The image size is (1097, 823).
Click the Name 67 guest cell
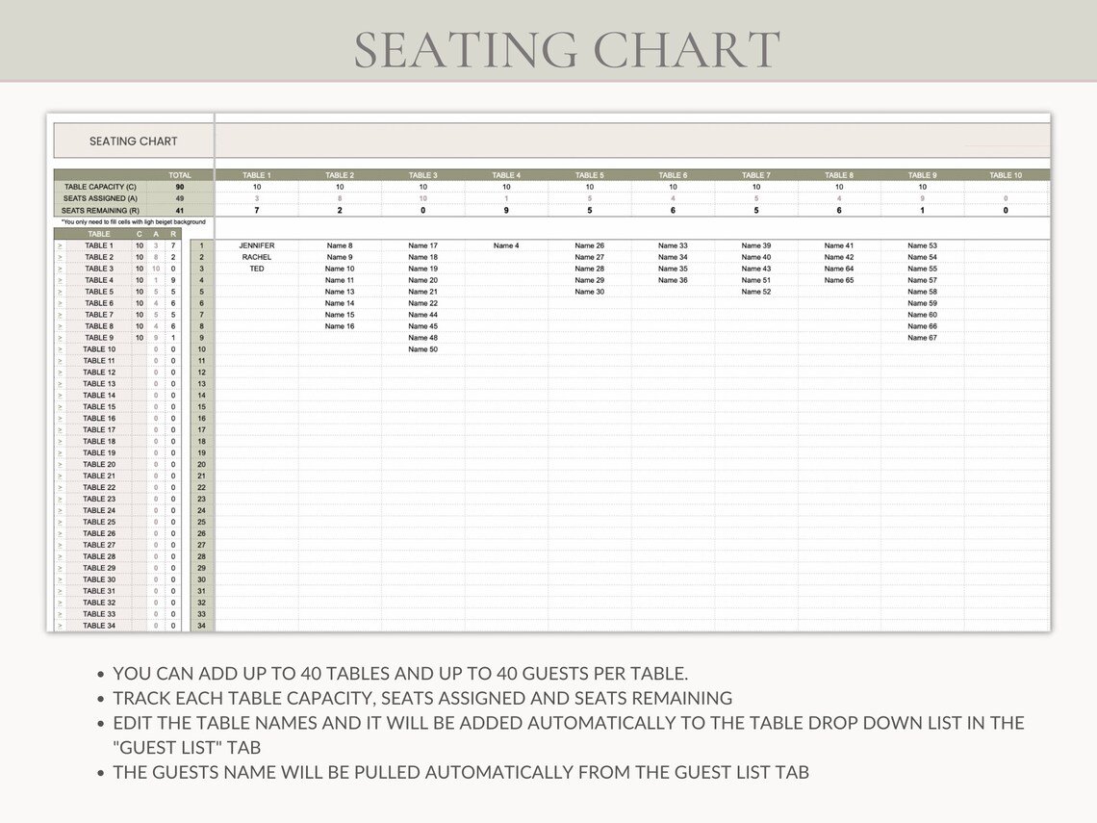pos(922,338)
